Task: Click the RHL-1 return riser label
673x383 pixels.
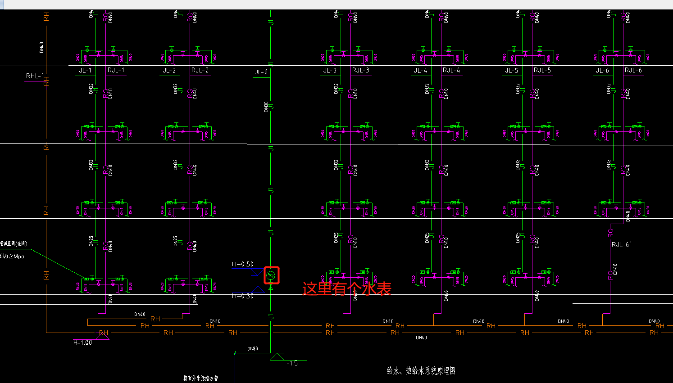Action: tap(35, 76)
